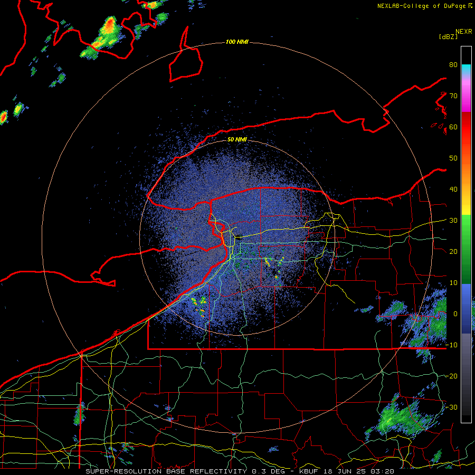Image resolution: width=475 pixels, height=475 pixels.
Task: Click the -30 value on the dBZ scale
Action: point(452,407)
